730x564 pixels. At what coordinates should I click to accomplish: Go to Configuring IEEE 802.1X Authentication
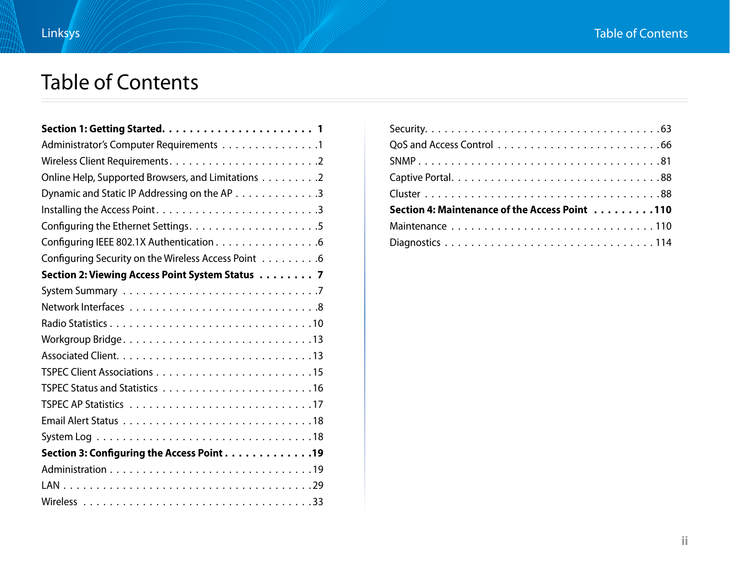(182, 242)
